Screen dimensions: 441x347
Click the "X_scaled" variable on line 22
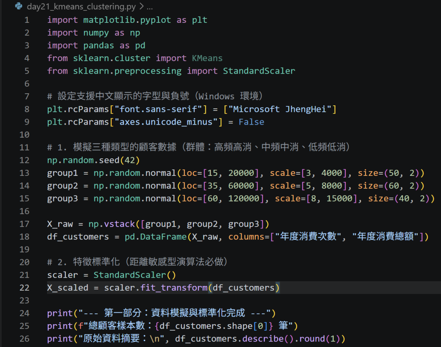[x=68, y=288]
